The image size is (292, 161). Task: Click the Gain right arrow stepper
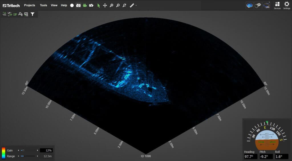coord(37,150)
